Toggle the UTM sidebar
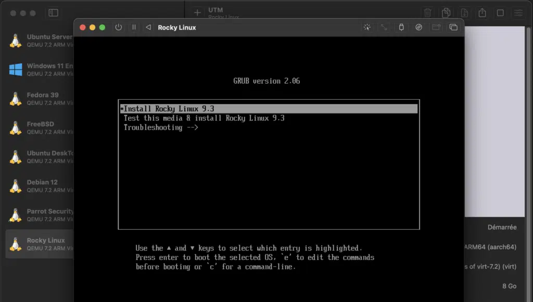The width and height of the screenshot is (533, 302). tap(54, 13)
